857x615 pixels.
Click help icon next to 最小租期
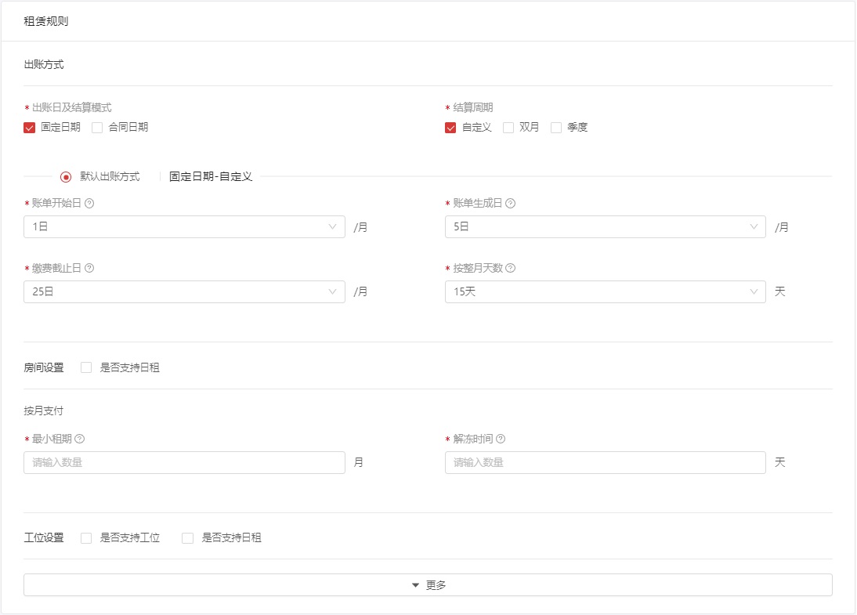(79, 439)
